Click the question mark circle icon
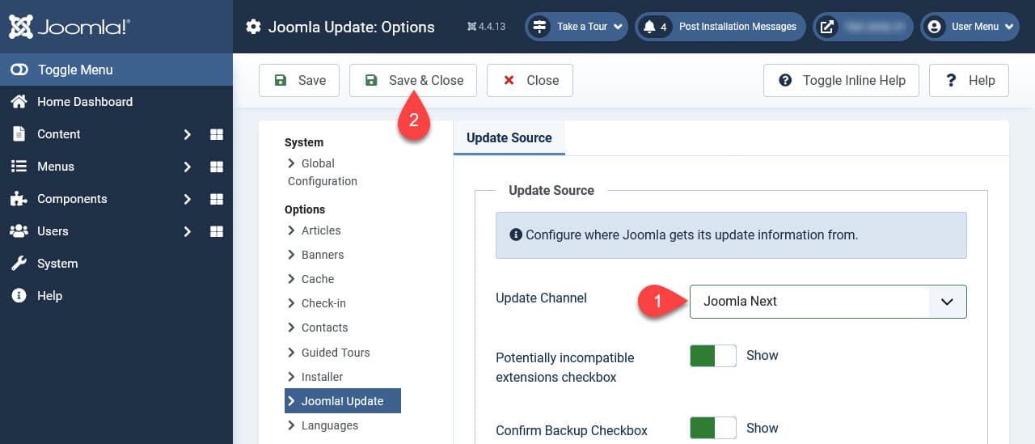This screenshot has height=444, width=1035. point(785,80)
